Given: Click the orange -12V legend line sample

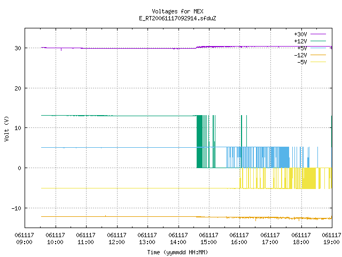Looking at the screenshot, I should point(318,55).
